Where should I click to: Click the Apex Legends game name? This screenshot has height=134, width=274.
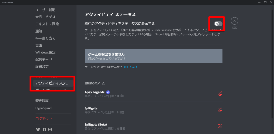(94, 92)
